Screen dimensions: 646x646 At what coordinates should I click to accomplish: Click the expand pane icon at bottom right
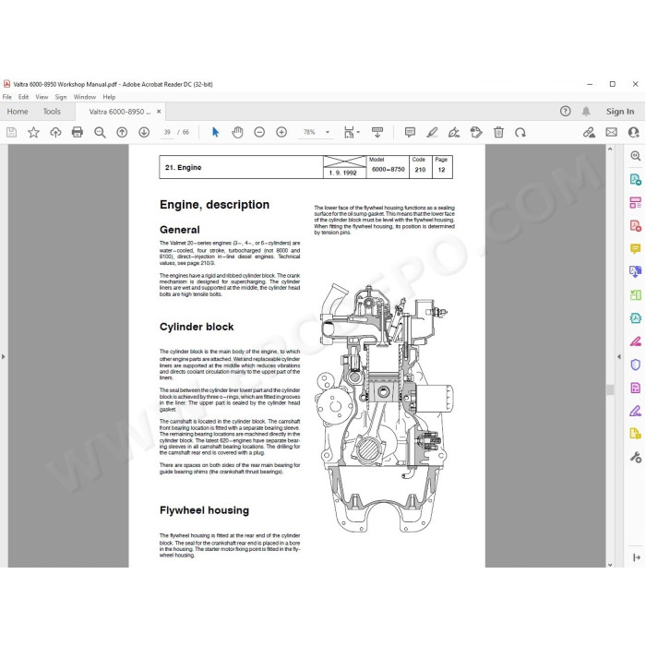[x=636, y=557]
